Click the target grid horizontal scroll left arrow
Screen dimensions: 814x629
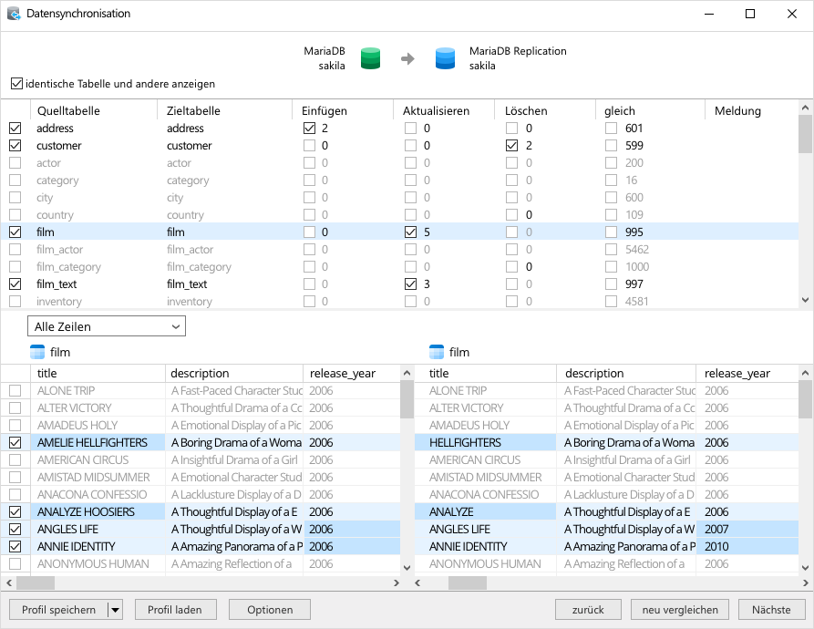point(417,583)
